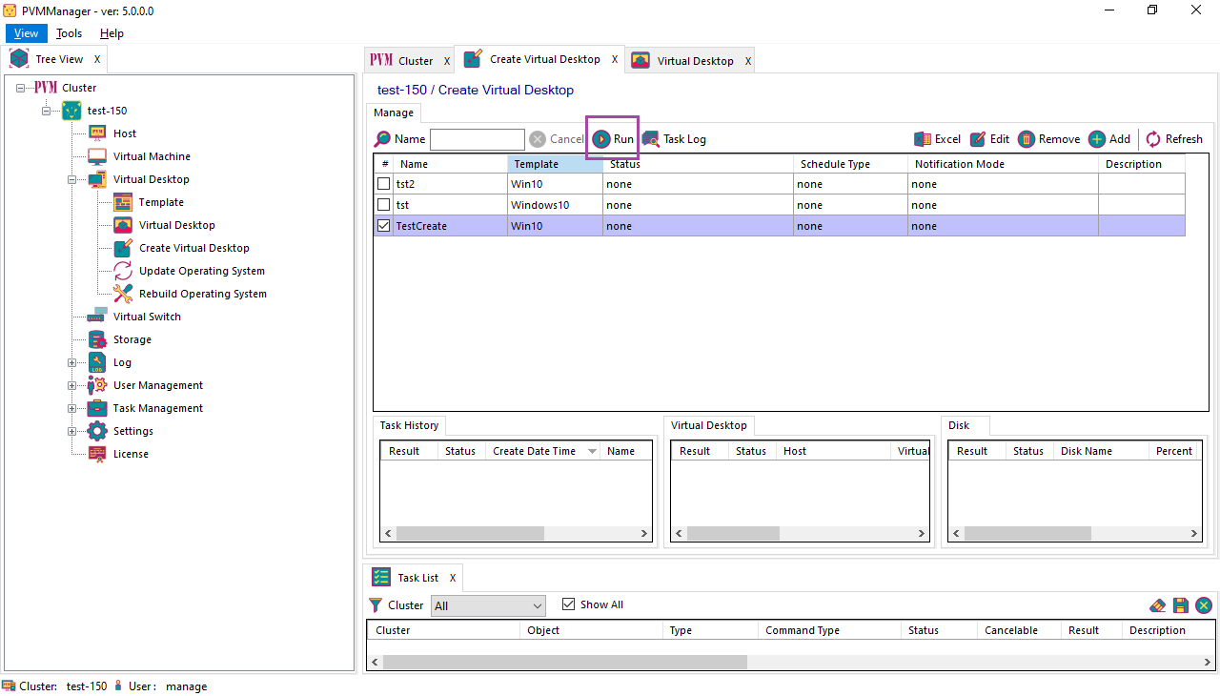Image resolution: width=1220 pixels, height=696 pixels.
Task: Click the Add toolbar button
Action: [x=1109, y=139]
